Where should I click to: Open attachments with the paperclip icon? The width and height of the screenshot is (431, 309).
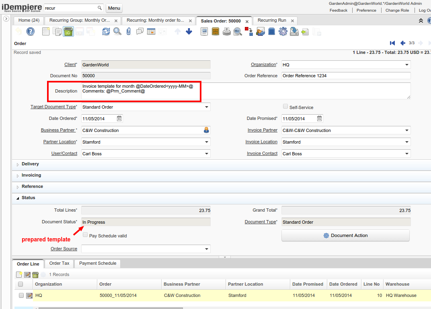click(129, 31)
